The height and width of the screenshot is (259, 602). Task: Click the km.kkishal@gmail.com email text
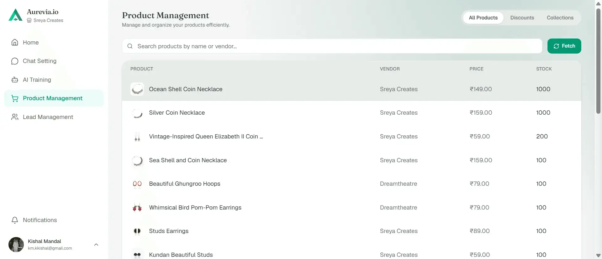pos(50,248)
